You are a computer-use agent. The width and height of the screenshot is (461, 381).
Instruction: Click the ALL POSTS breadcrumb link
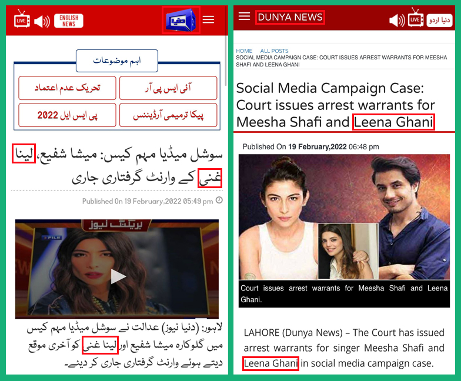(x=274, y=51)
